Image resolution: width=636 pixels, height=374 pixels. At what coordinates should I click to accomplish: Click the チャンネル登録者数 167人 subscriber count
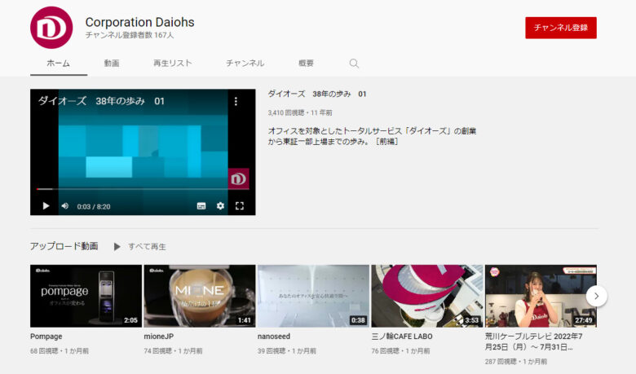pyautogui.click(x=130, y=35)
